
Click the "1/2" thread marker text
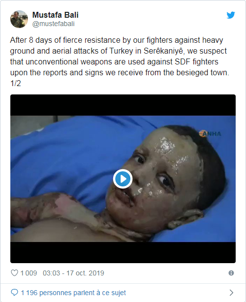coord(15,84)
